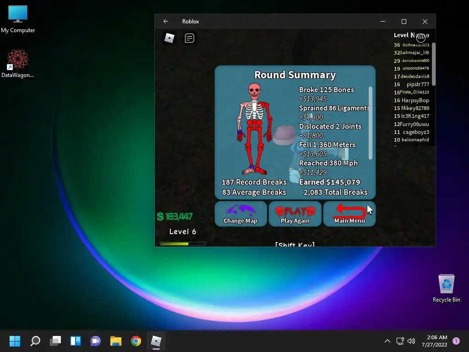Click the Round Summary panel scrollbar

click(x=371, y=123)
